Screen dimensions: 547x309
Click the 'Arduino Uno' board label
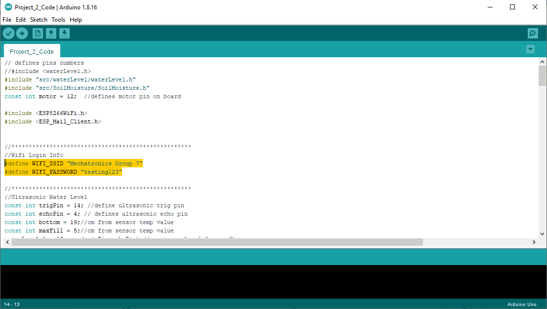point(521,304)
